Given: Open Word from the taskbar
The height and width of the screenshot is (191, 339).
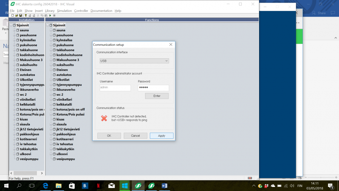Looking at the screenshot, I should (x=165, y=186).
